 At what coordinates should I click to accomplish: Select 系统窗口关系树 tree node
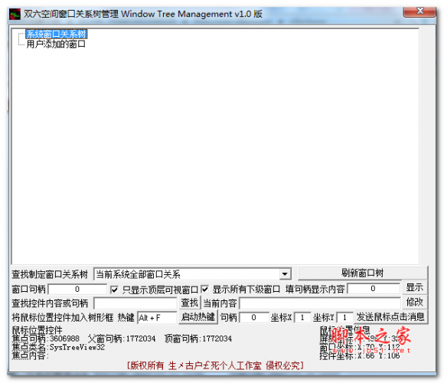(x=56, y=34)
